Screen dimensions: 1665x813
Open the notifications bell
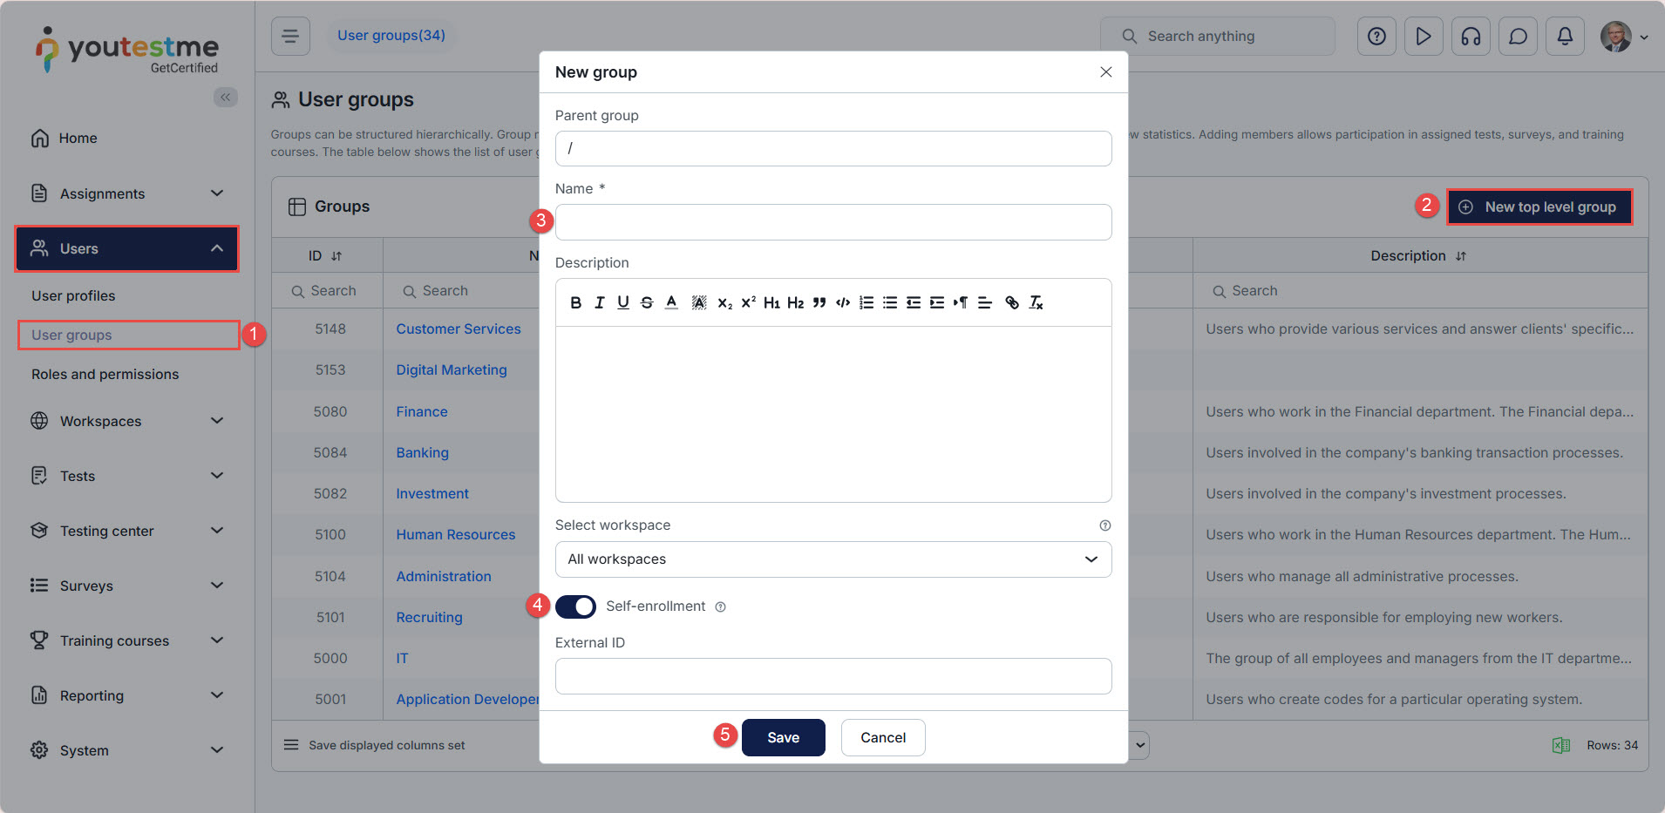click(1565, 36)
